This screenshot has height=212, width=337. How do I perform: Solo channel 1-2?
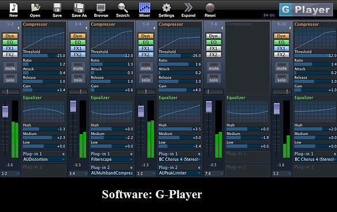[x=10, y=78]
